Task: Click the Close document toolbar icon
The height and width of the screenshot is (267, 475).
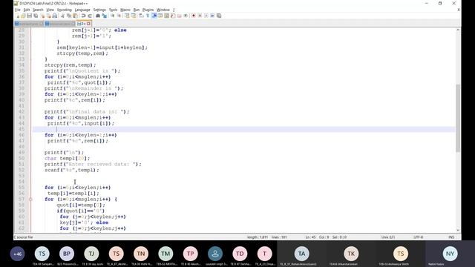Action: pos(42,16)
